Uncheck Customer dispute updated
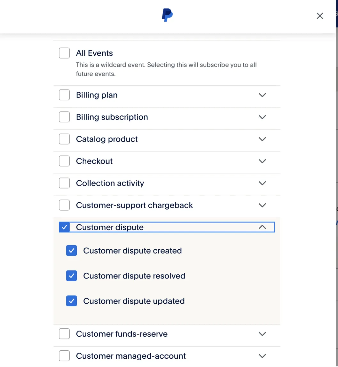Image resolution: width=338 pixels, height=367 pixels. [71, 301]
